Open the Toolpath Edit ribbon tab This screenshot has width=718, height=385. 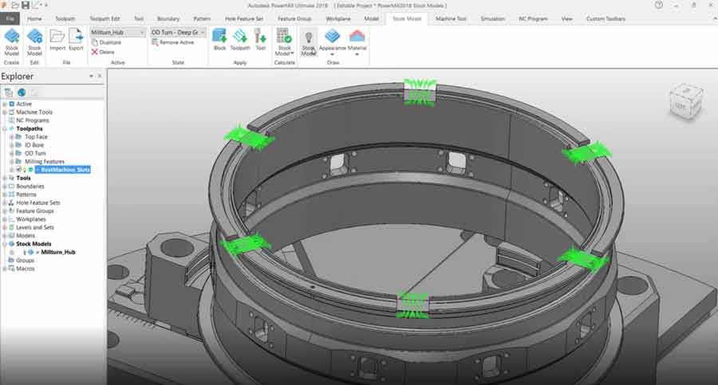click(x=105, y=18)
